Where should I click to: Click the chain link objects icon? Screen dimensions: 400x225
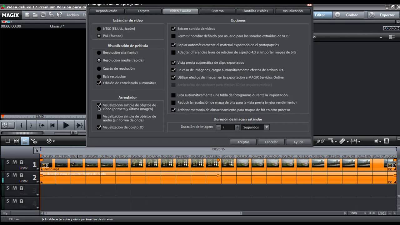[321, 141]
